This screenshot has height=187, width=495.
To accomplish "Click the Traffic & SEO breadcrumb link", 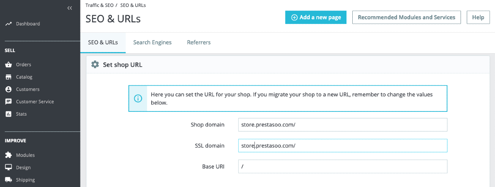I will coord(99,5).
